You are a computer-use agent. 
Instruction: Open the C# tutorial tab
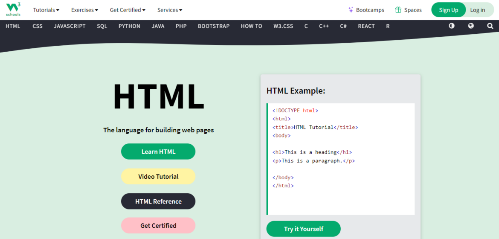pos(343,26)
